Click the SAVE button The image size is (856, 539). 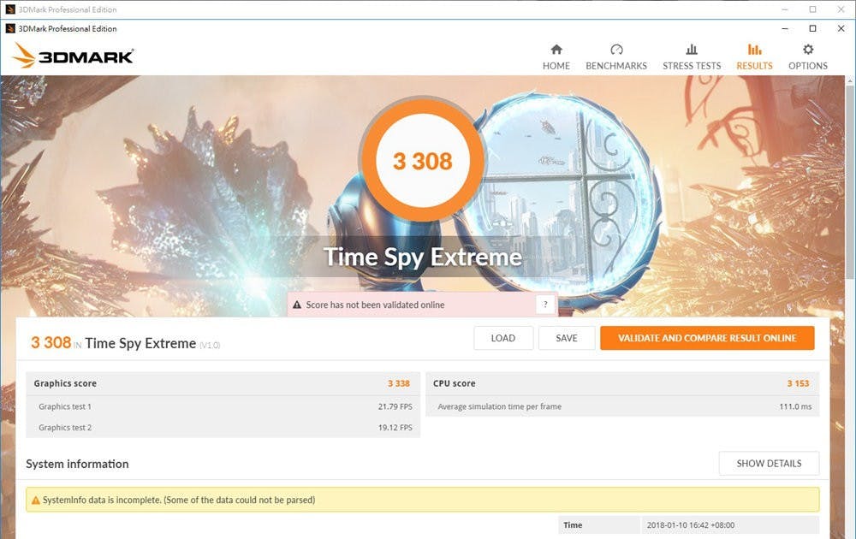click(566, 338)
